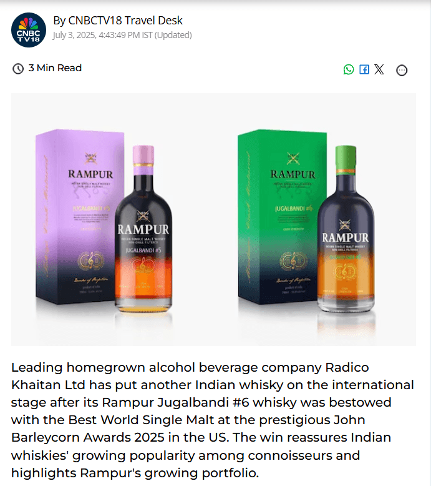Share article on X
This screenshot has height=486, width=431.
tap(379, 69)
